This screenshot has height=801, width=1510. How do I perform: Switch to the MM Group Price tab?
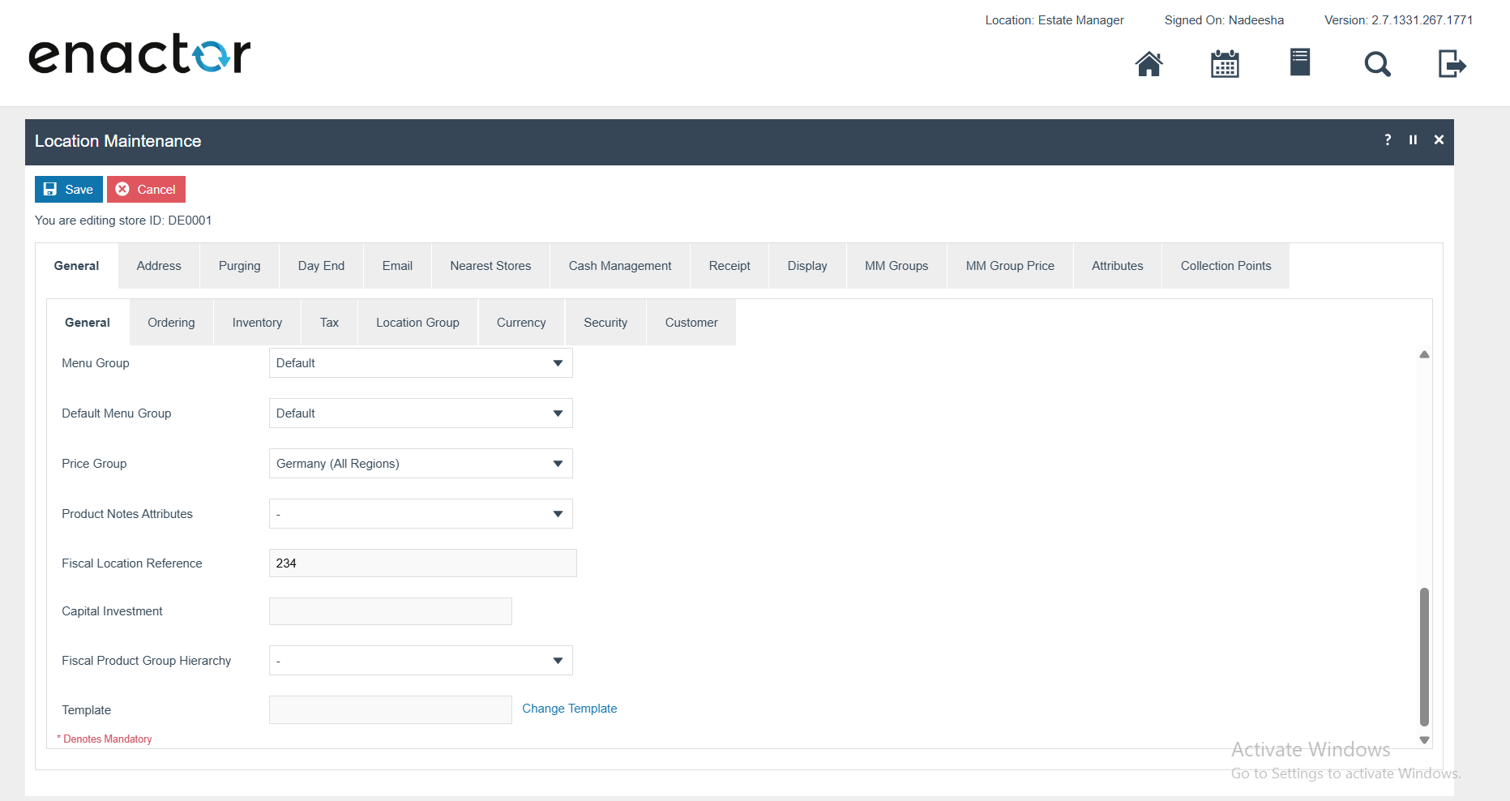pos(1010,266)
